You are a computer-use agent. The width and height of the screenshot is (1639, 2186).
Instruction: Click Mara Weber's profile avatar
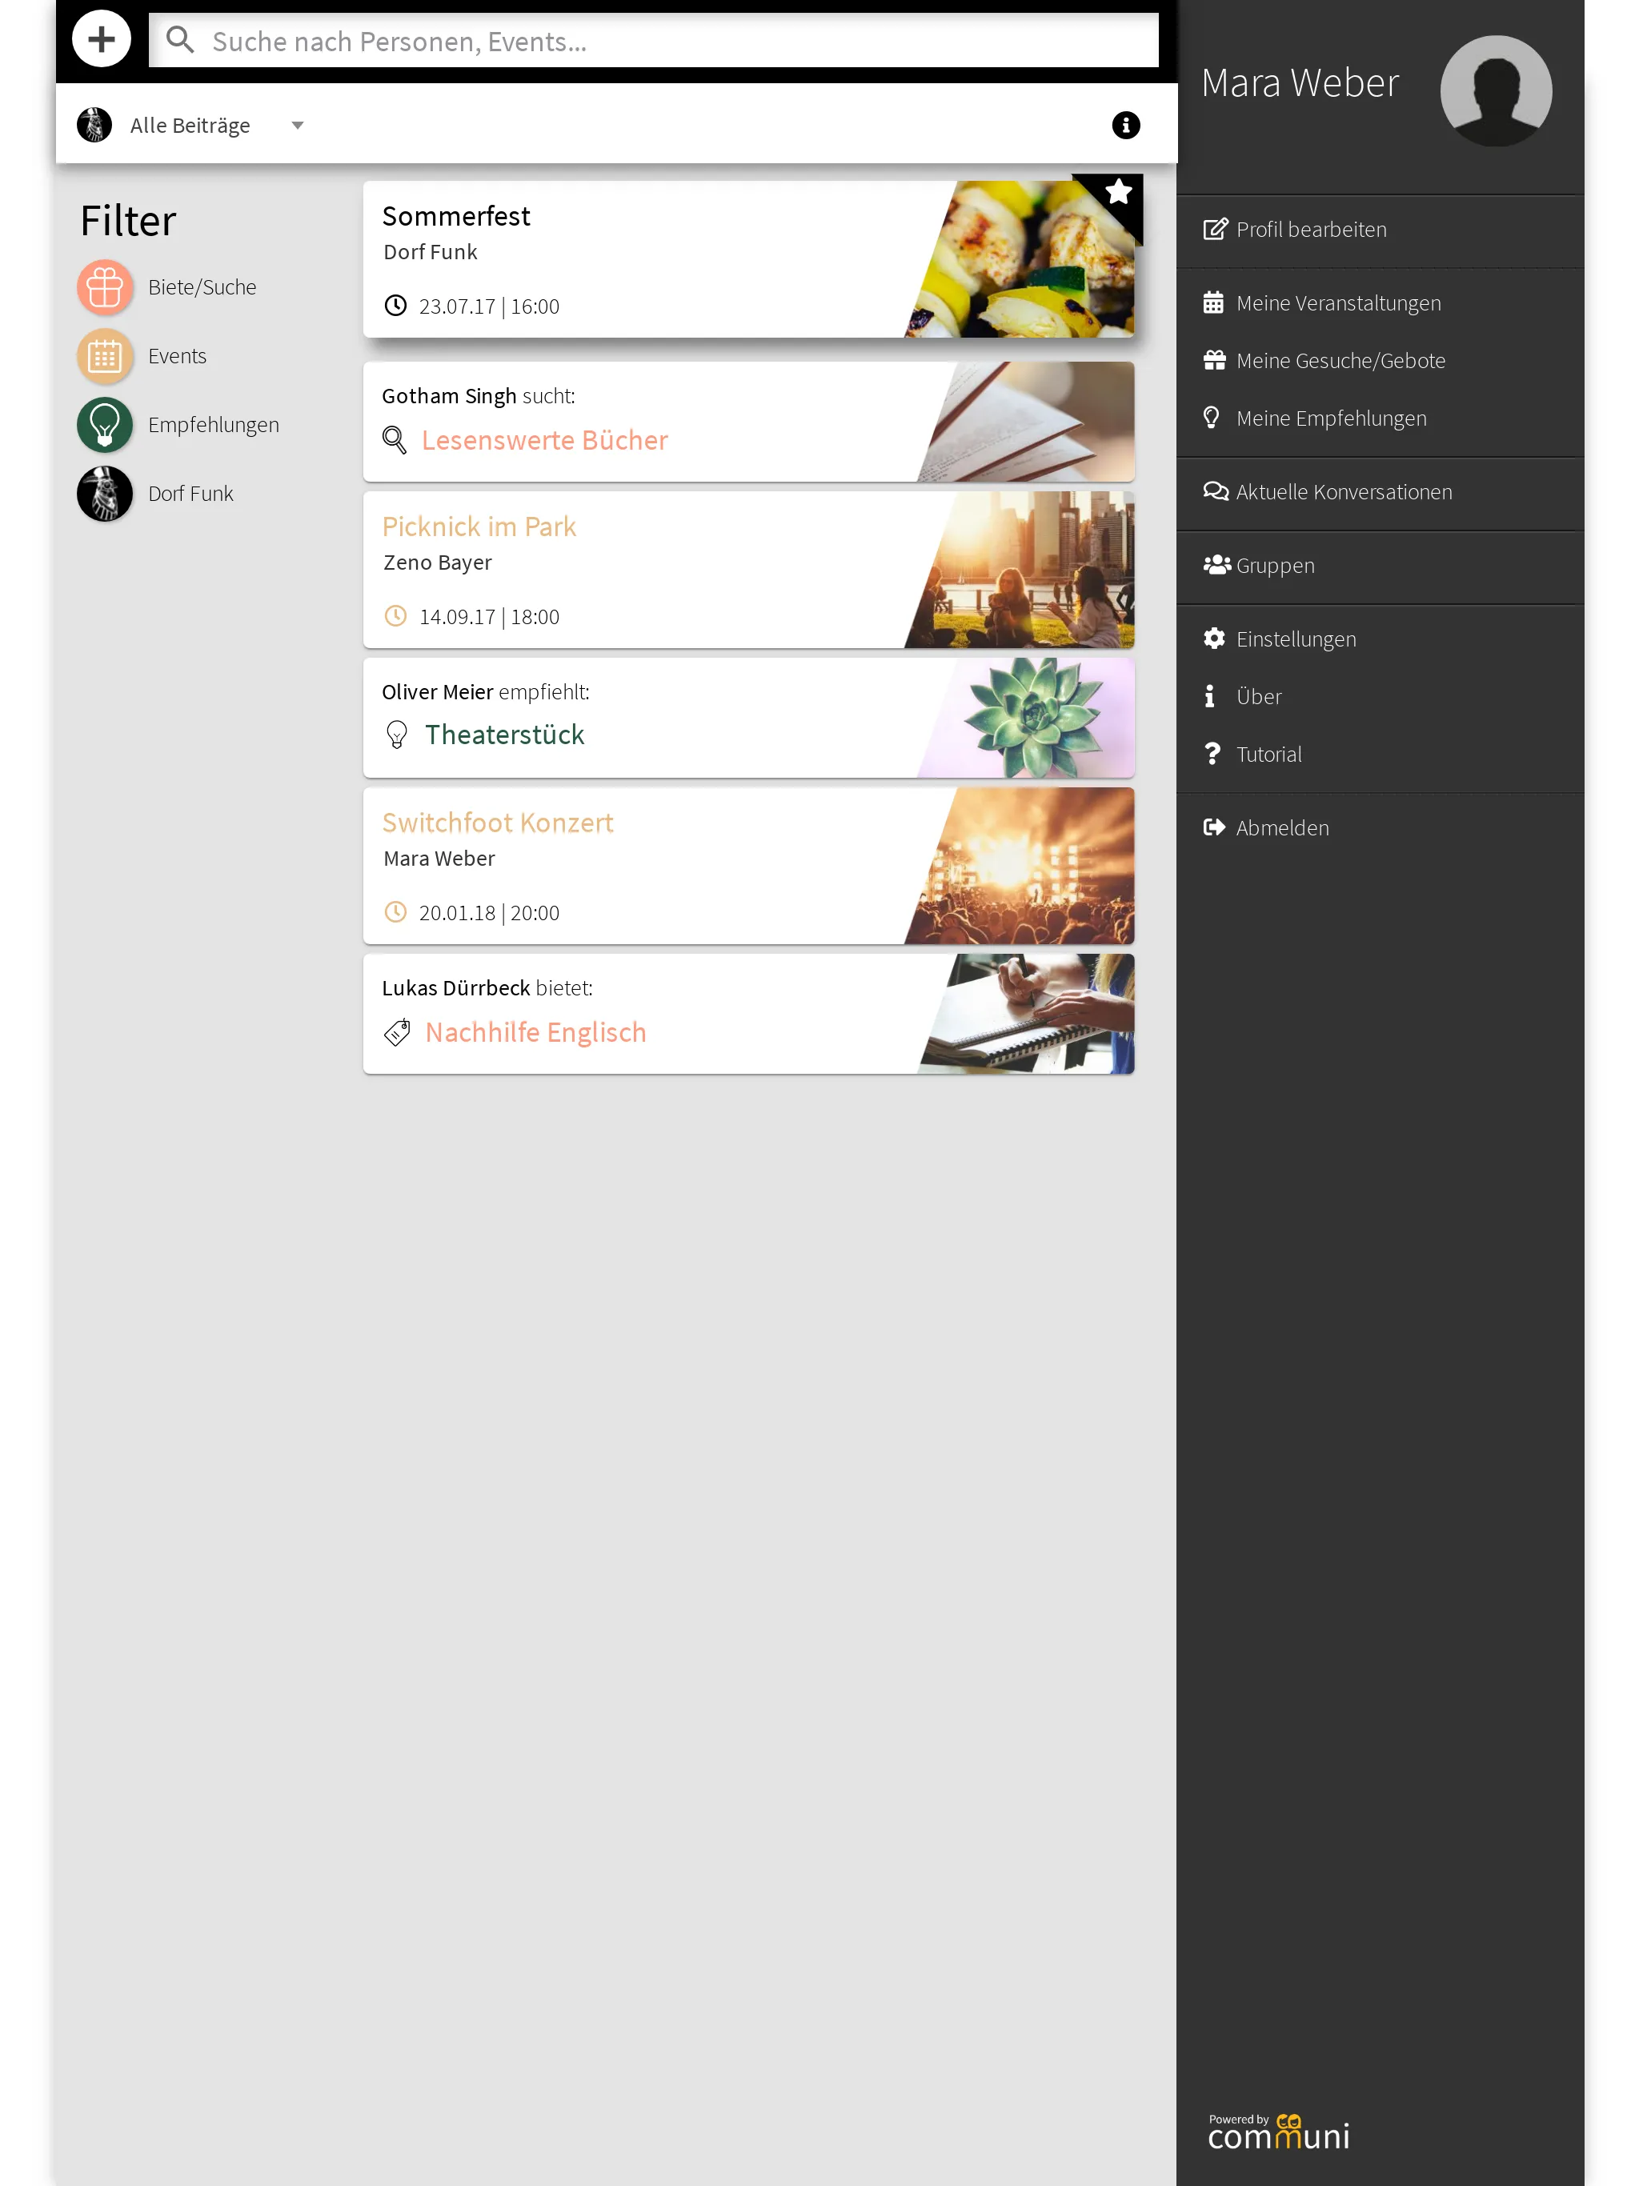(1496, 91)
